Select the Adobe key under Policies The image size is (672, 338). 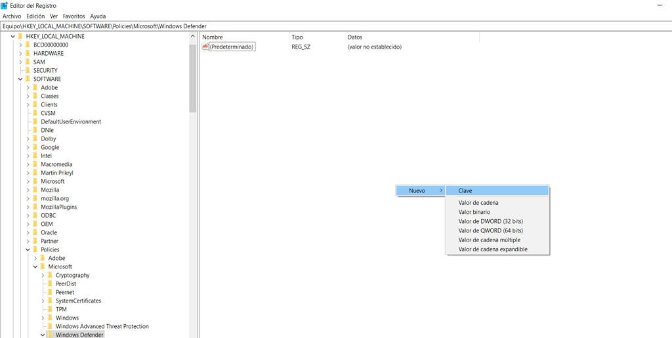click(x=56, y=259)
